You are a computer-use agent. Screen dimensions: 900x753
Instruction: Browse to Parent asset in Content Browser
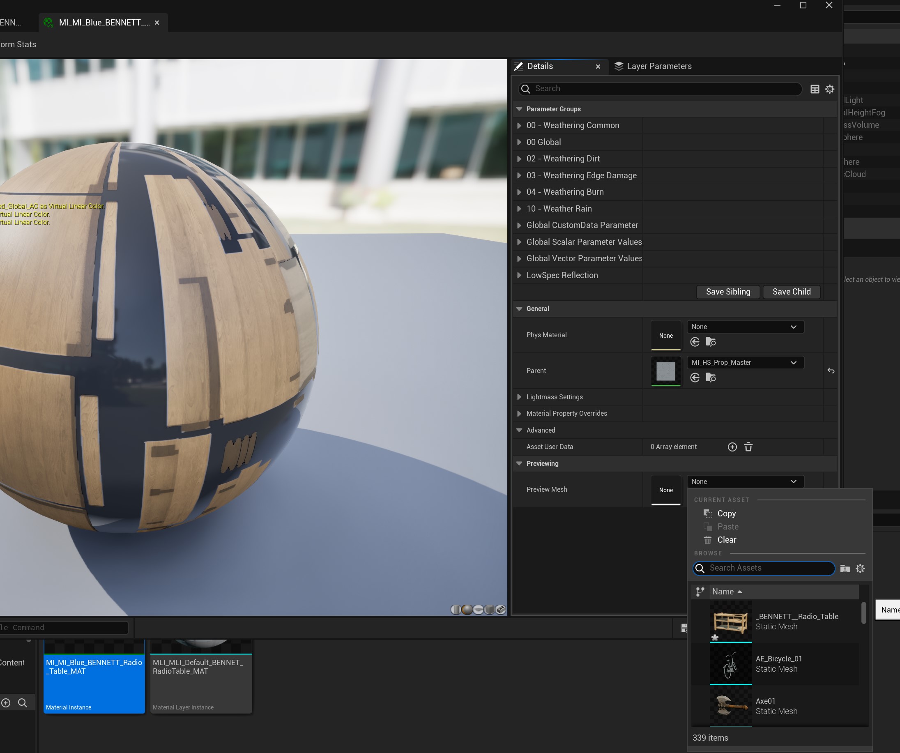[711, 378]
